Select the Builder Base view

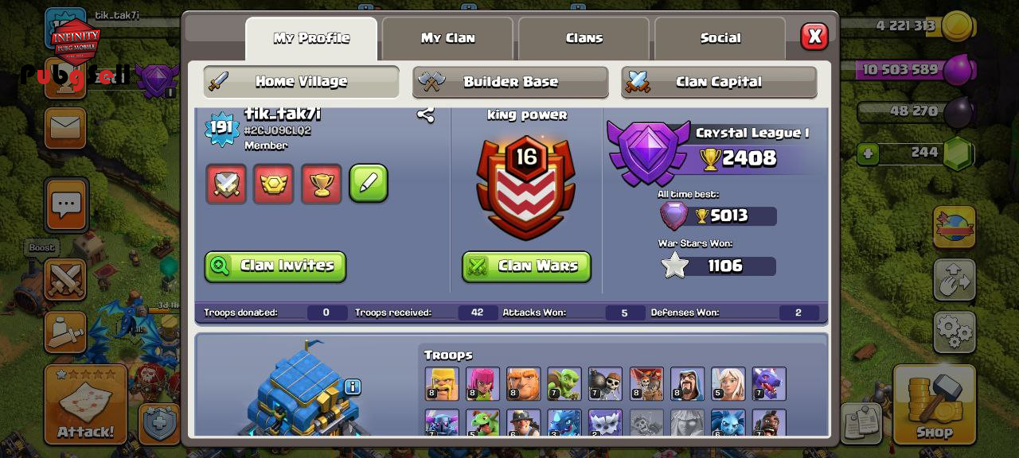pyautogui.click(x=509, y=82)
